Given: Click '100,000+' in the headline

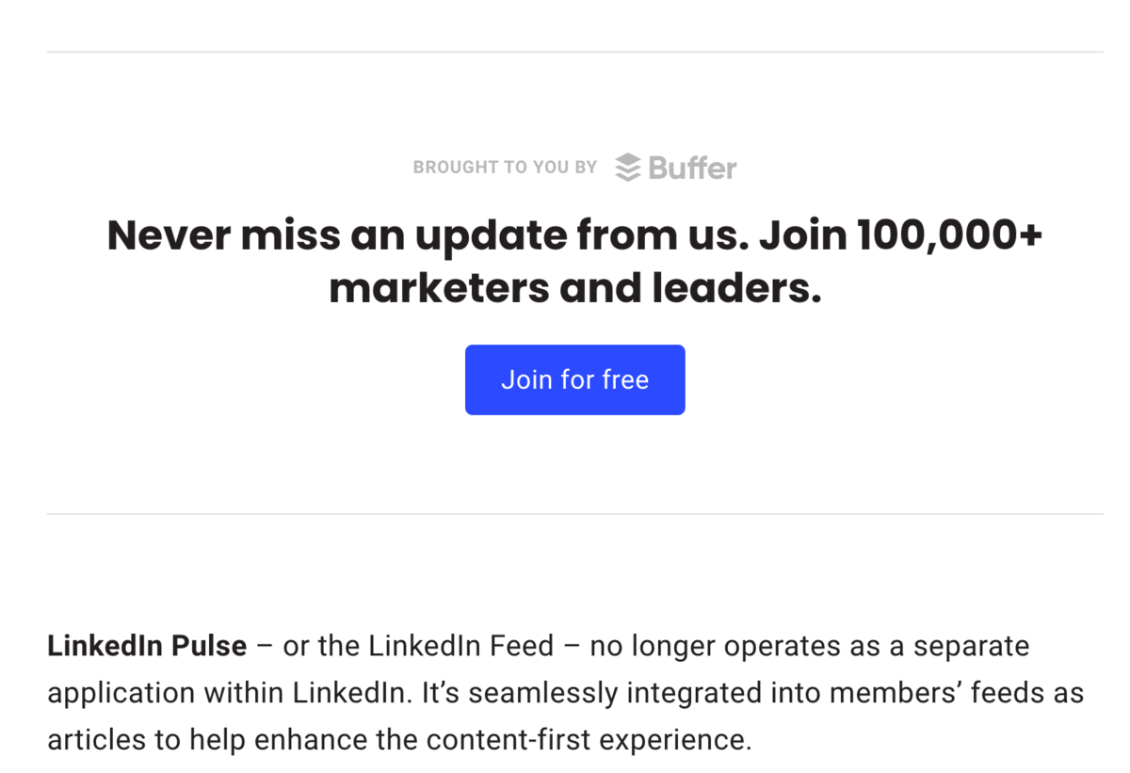Looking at the screenshot, I should tap(949, 234).
